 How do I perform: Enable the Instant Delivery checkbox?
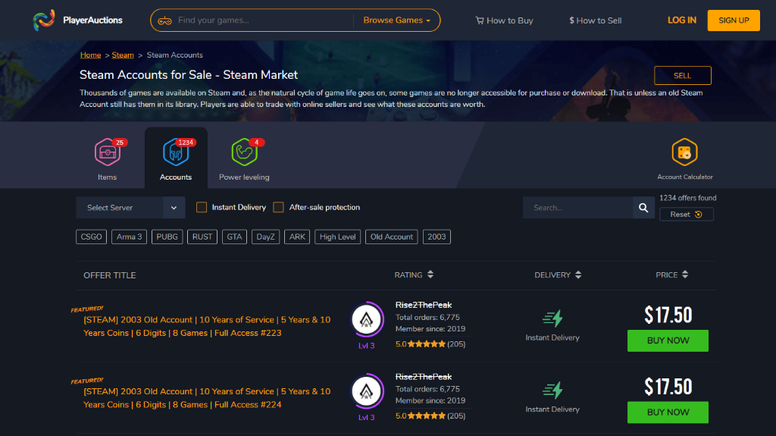(202, 207)
